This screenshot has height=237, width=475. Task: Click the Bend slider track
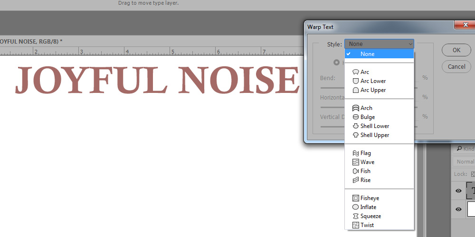[332, 88]
